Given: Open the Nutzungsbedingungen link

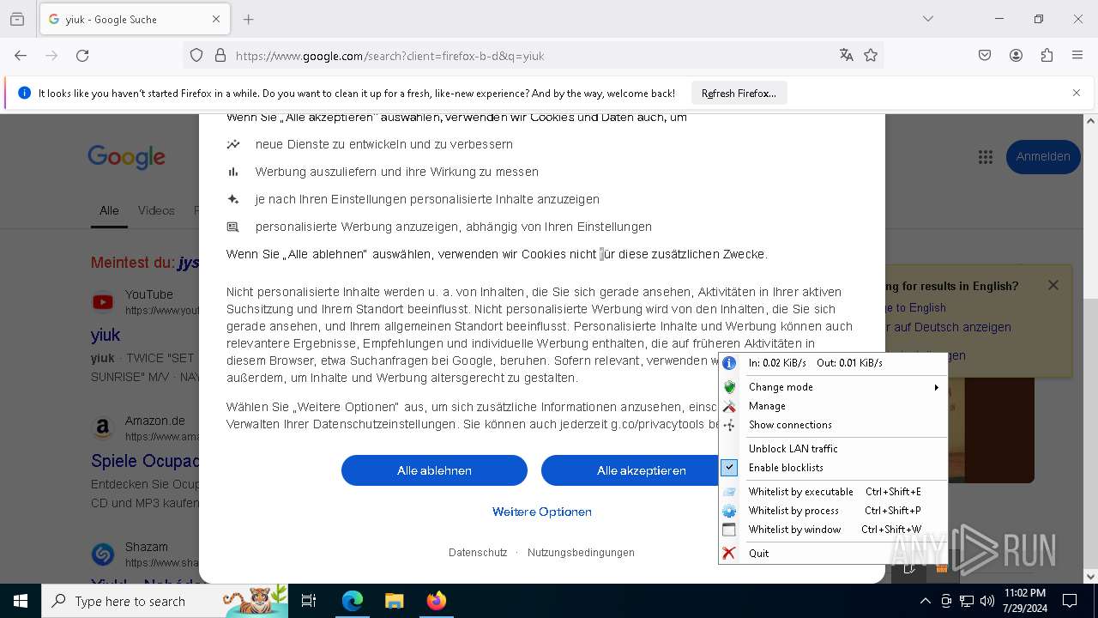Looking at the screenshot, I should click(x=581, y=553).
